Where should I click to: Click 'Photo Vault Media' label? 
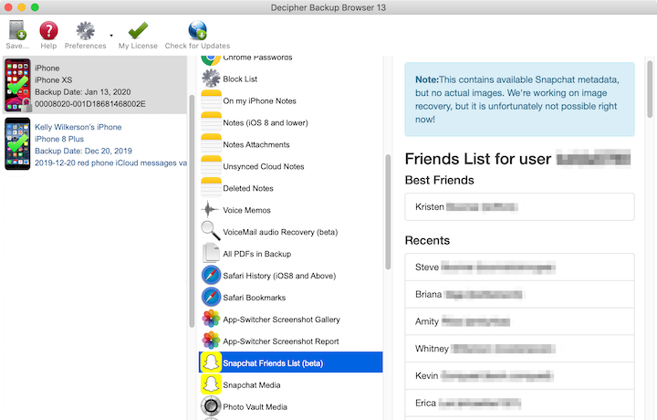pyautogui.click(x=255, y=406)
